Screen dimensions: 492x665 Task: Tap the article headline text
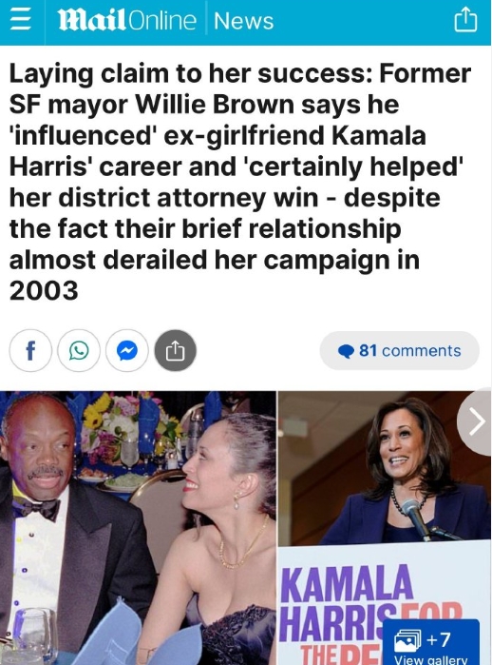[x=240, y=182]
